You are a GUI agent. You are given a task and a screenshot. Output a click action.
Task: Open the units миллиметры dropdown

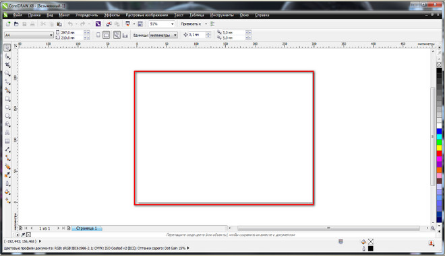click(175, 35)
